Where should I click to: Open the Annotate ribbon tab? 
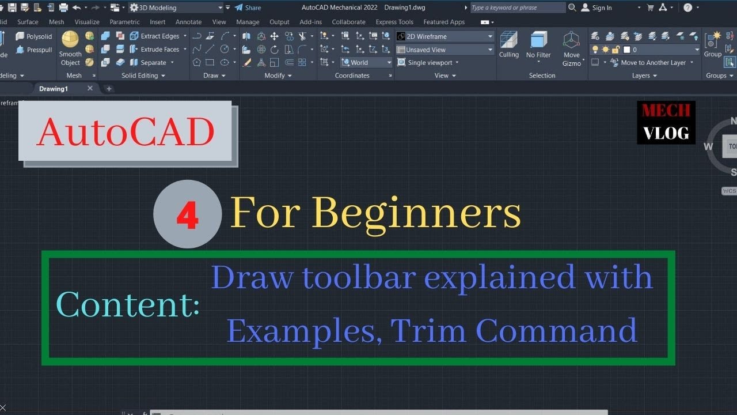[188, 22]
